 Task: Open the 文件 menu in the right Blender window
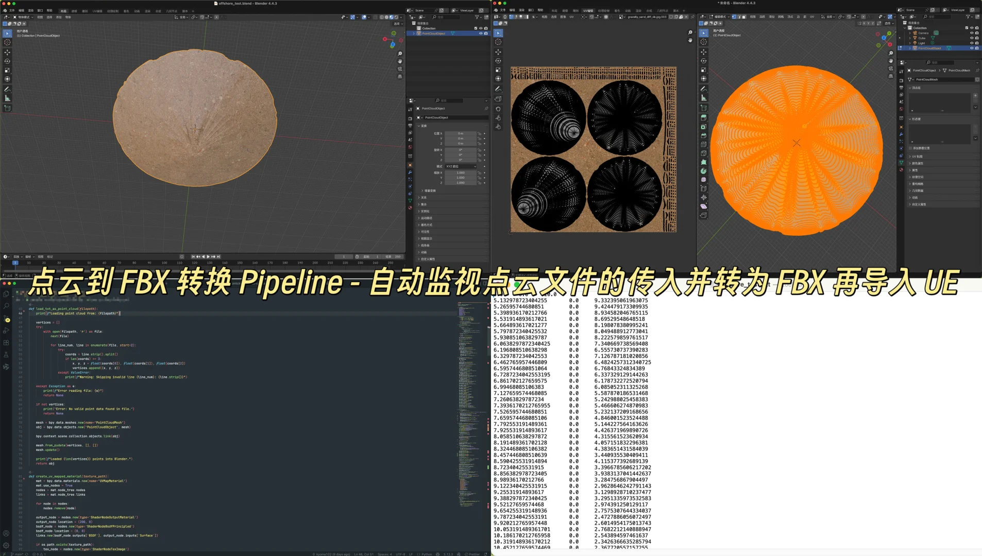point(503,10)
